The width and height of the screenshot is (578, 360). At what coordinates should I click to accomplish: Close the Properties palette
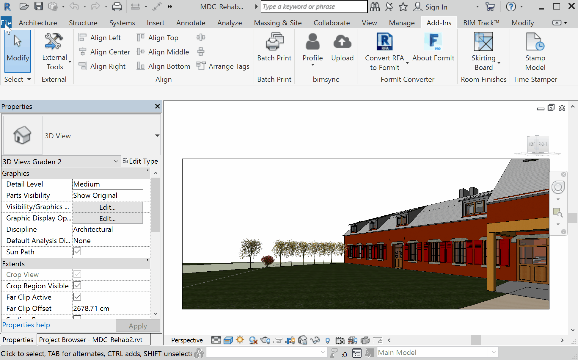tap(157, 106)
